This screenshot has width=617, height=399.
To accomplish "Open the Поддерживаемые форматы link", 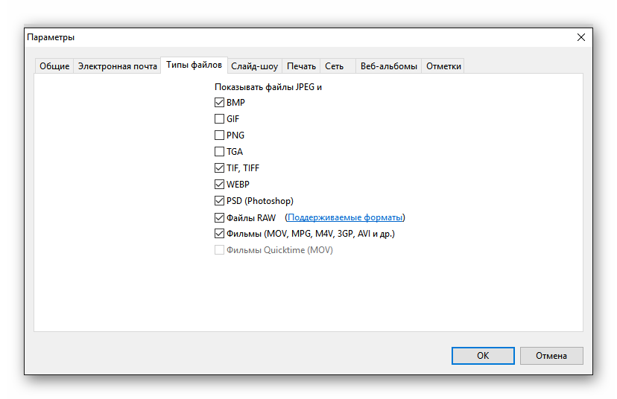I will tap(345, 217).
